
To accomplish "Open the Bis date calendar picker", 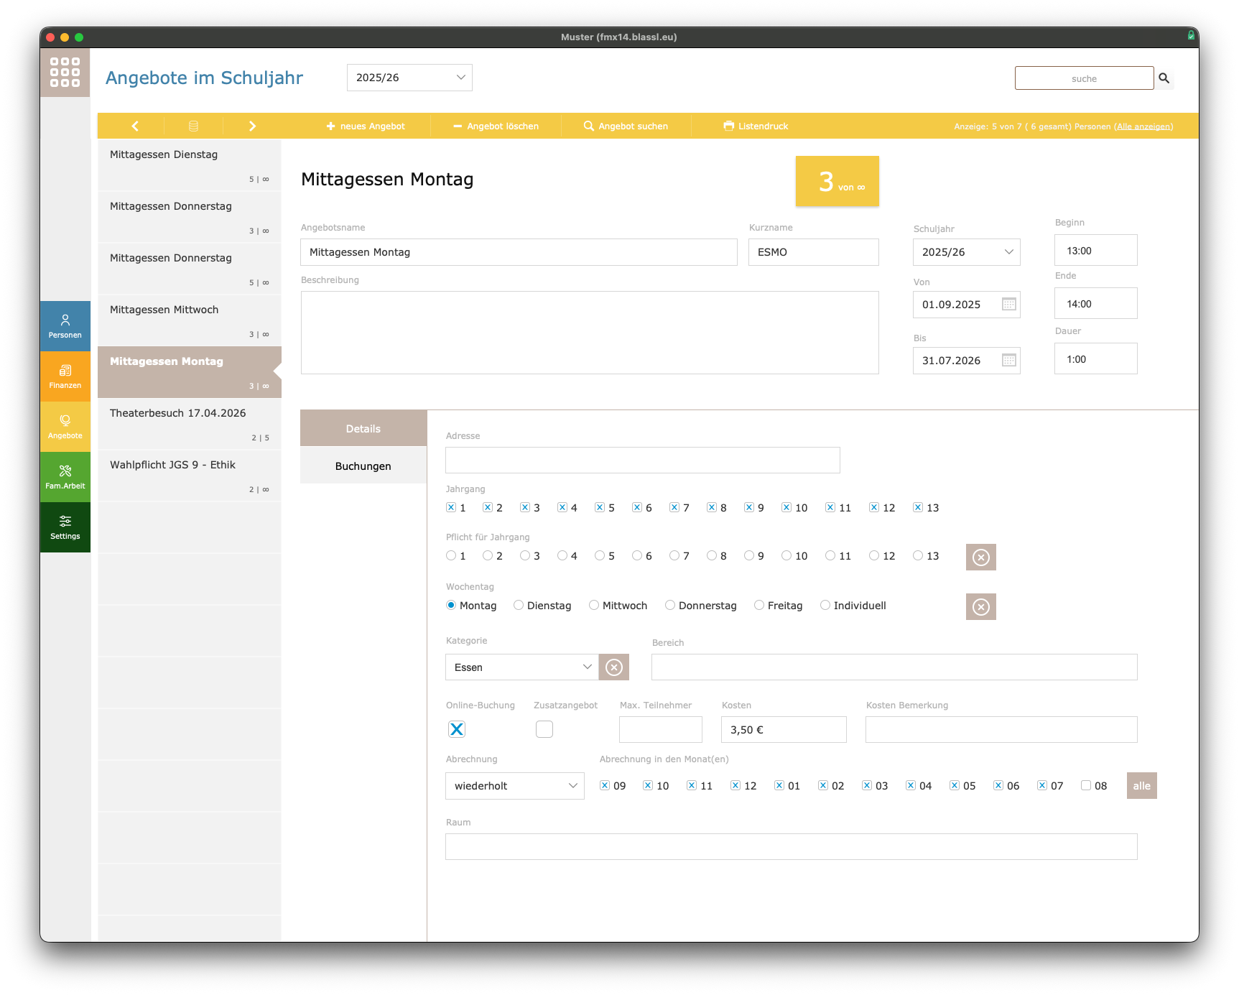I will pyautogui.click(x=1008, y=361).
